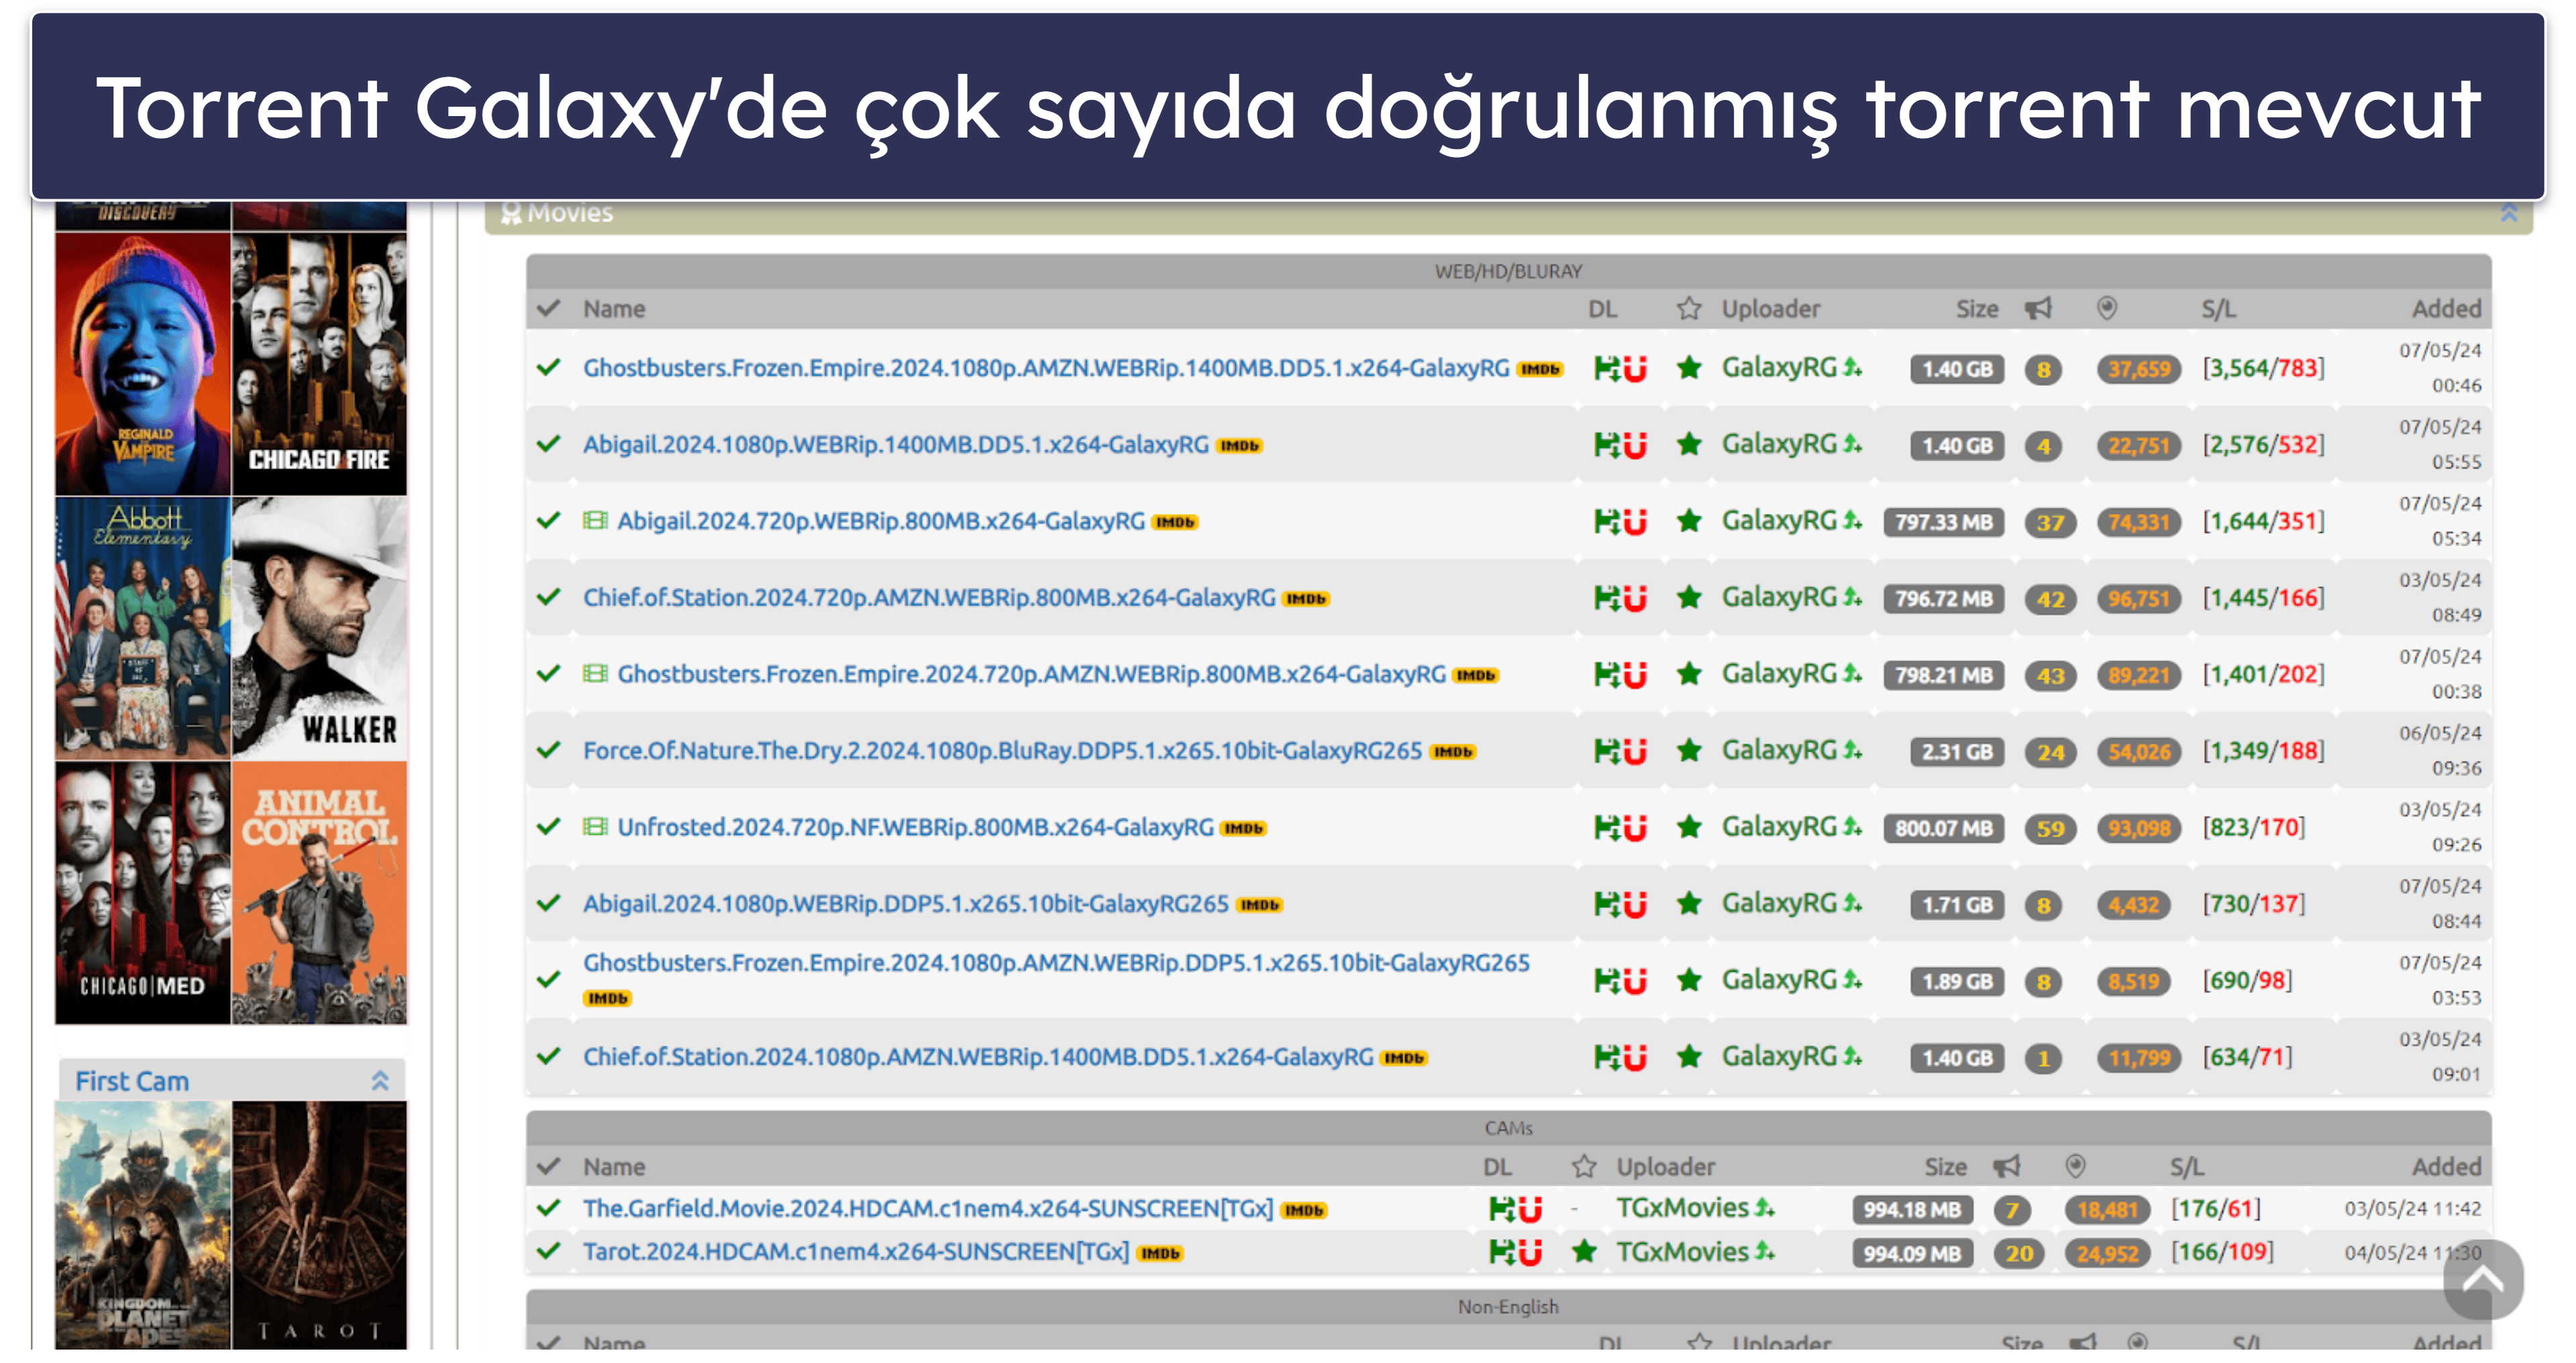Open the Abbott Elementary poster
The image size is (2576, 1363).
pyautogui.click(x=143, y=628)
